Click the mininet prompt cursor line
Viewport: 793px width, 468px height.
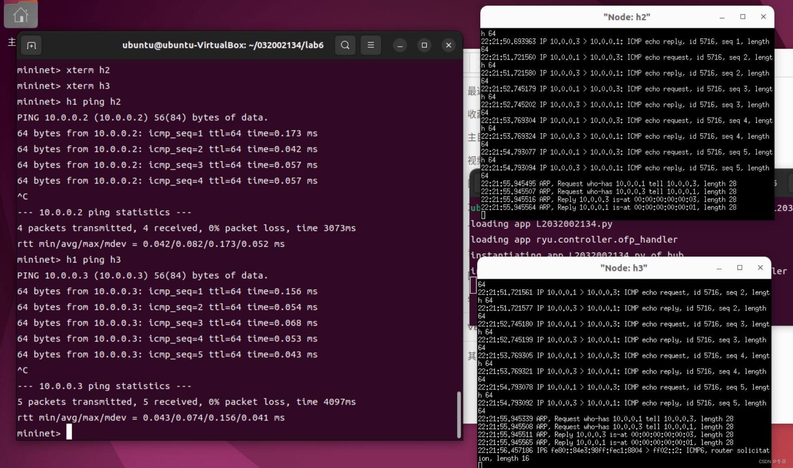click(x=45, y=433)
